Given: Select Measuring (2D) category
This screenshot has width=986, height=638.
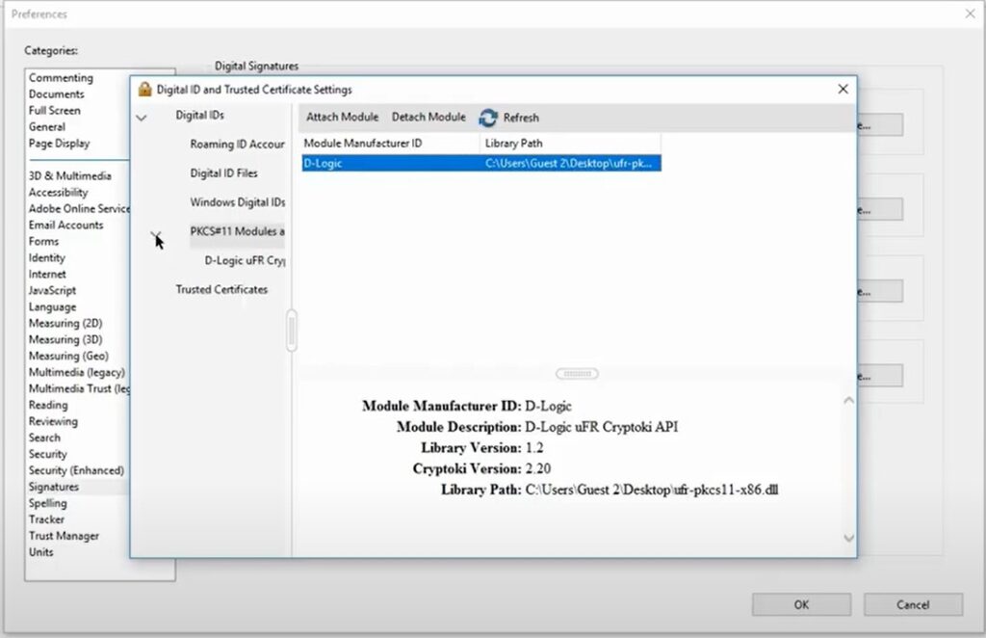Looking at the screenshot, I should coord(65,324).
